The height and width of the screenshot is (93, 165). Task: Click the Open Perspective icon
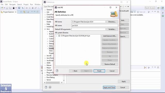click(x=158, y=8)
